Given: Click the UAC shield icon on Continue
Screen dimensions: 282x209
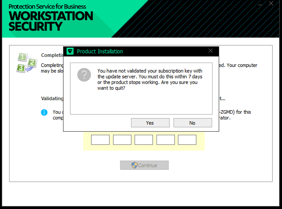Looking at the screenshot, I should point(134,165).
